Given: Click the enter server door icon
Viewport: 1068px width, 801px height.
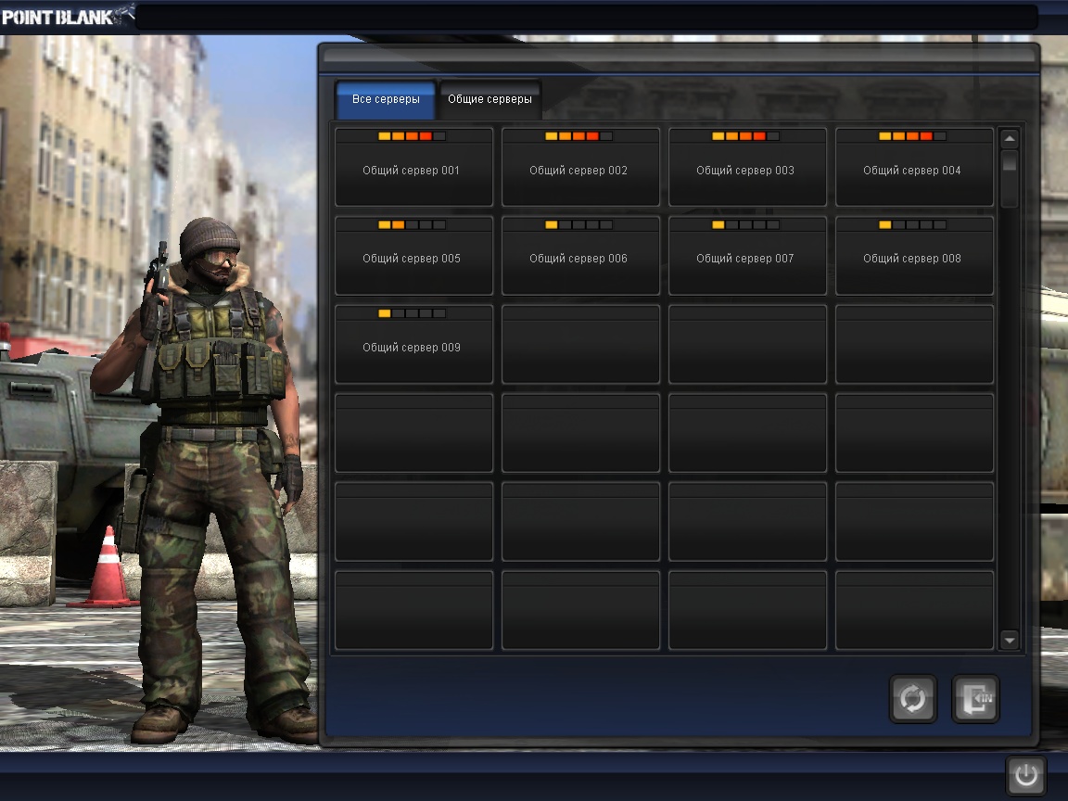Looking at the screenshot, I should pos(974,698).
